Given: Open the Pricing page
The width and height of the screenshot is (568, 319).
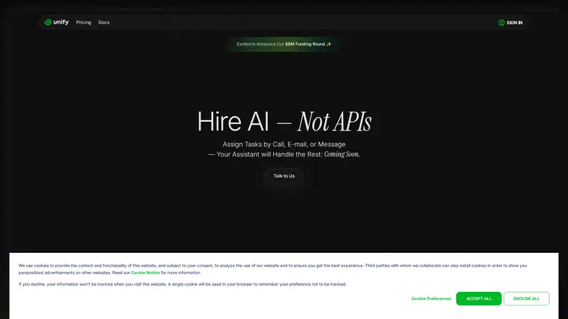Looking at the screenshot, I should coord(83,22).
